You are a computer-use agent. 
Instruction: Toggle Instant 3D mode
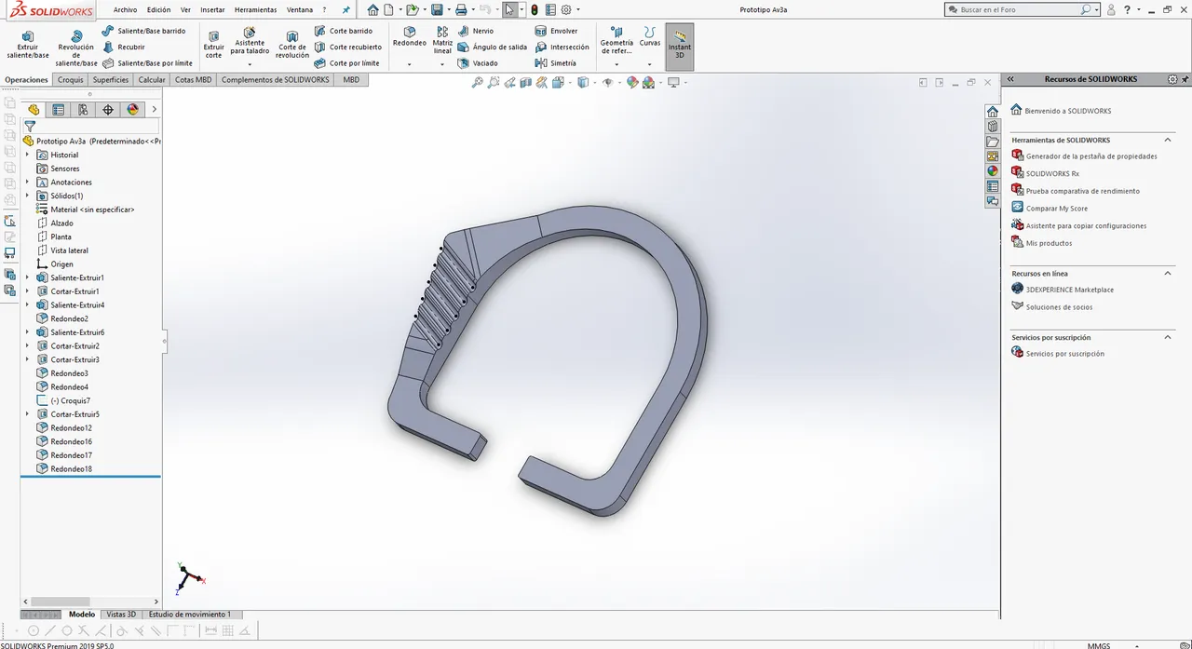click(680, 46)
